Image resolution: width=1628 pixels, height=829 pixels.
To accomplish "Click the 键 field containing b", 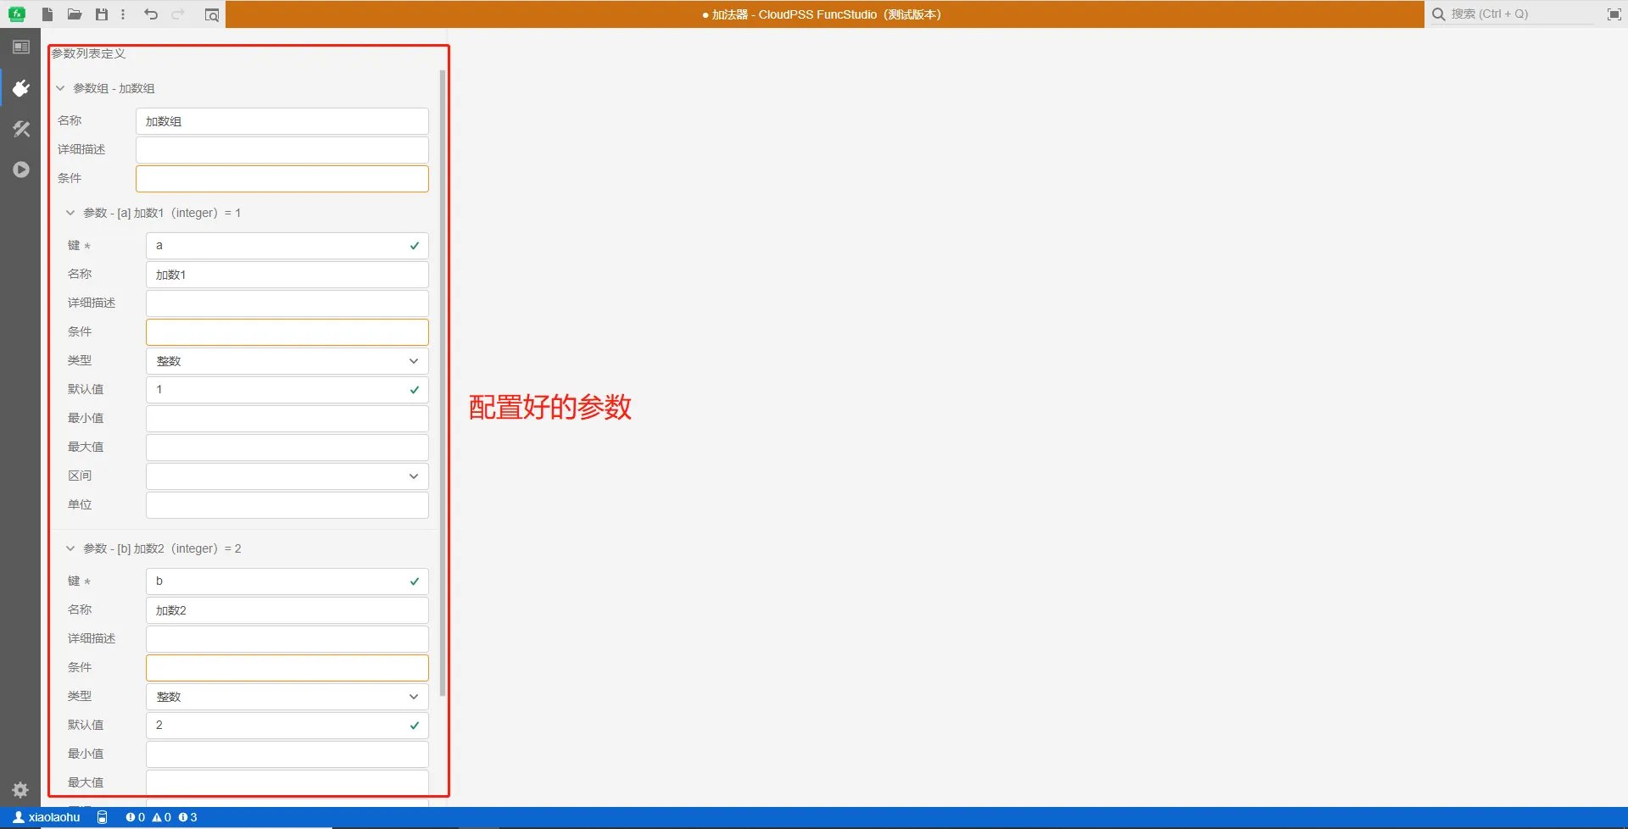I will pyautogui.click(x=287, y=581).
